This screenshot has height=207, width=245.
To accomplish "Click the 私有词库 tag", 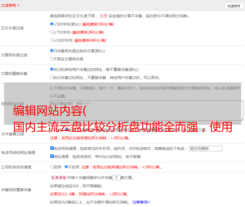I will 57,178.
